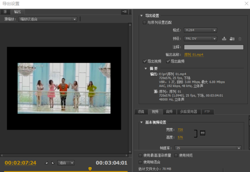Open the 格式 H.264 dropdown

[x=200, y=30]
